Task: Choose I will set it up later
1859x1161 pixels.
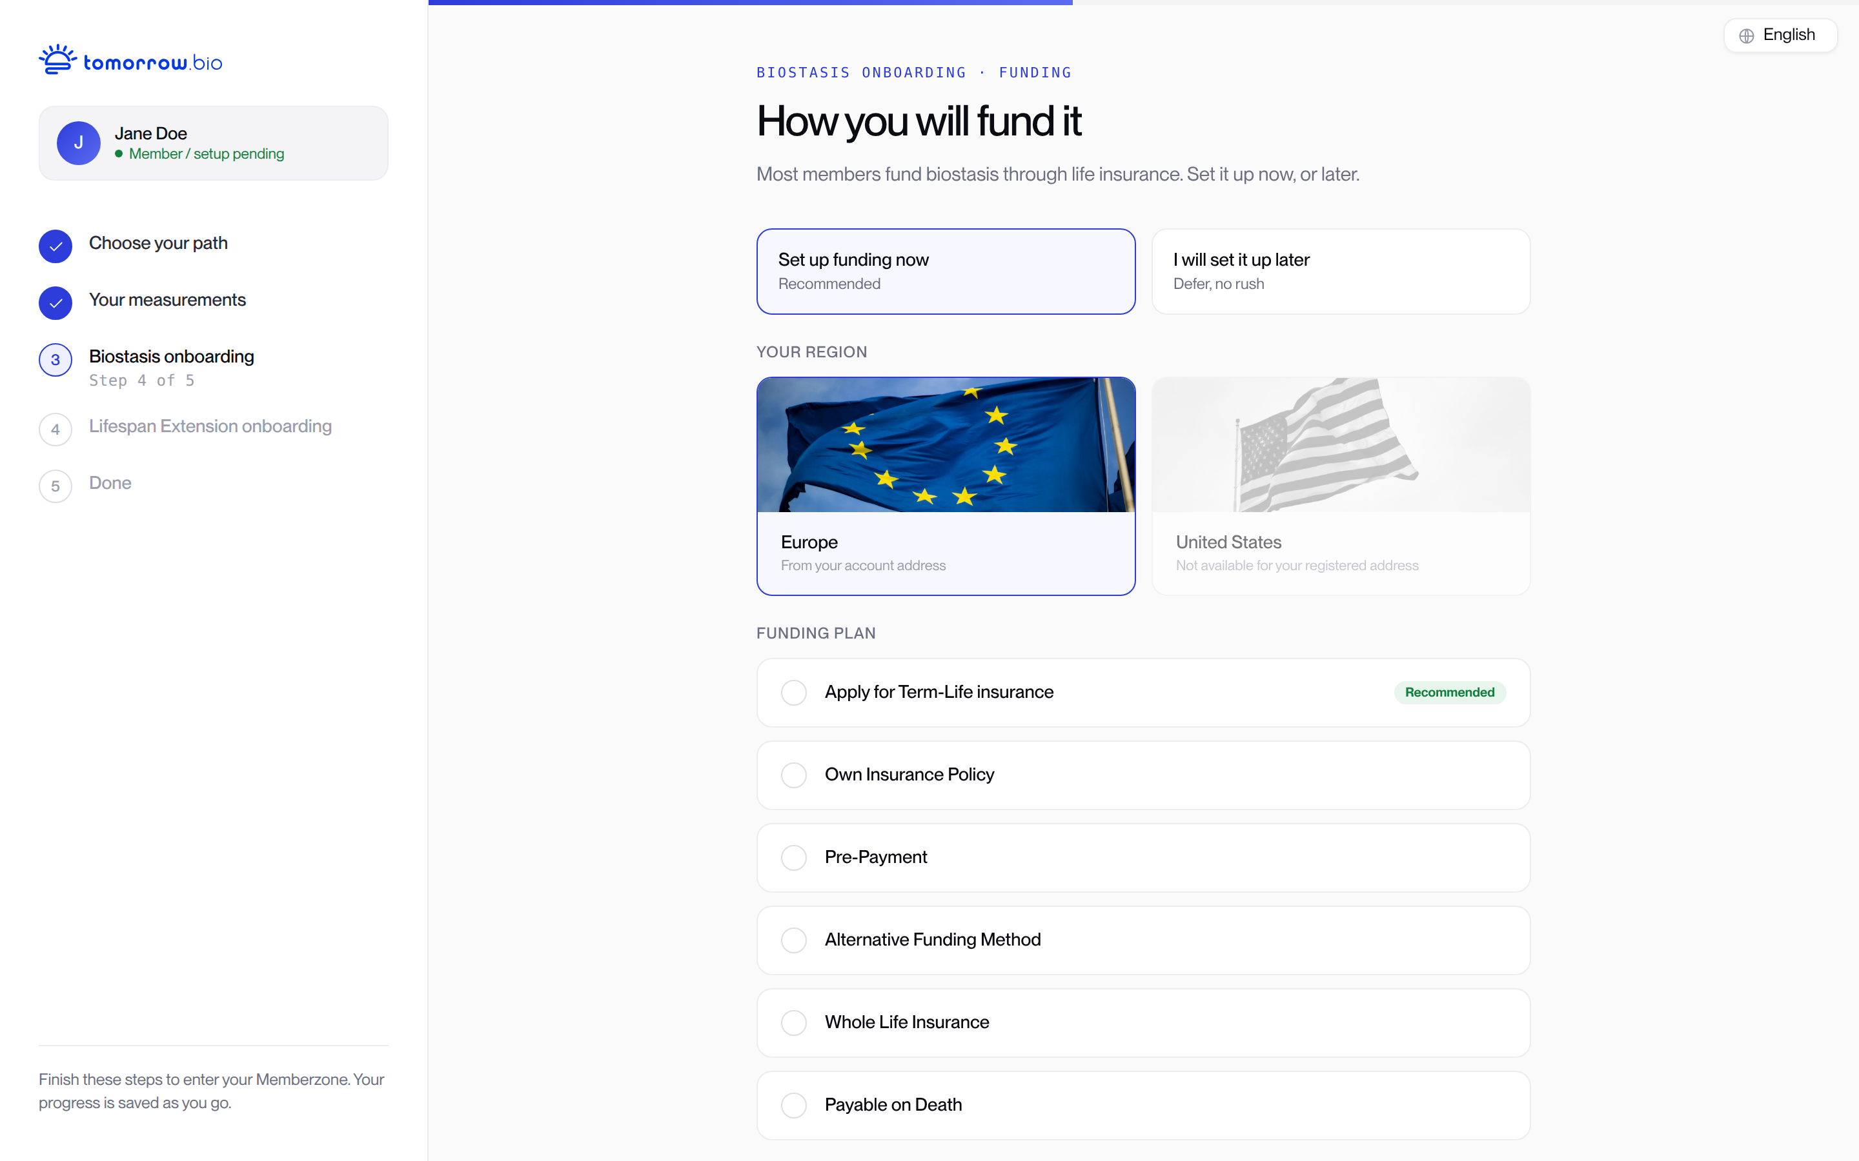Action: coord(1341,271)
